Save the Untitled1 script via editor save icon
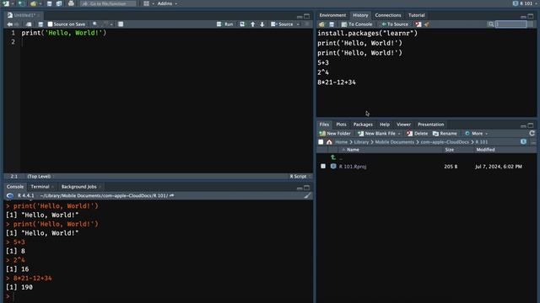This screenshot has width=540, height=303. [x=40, y=24]
